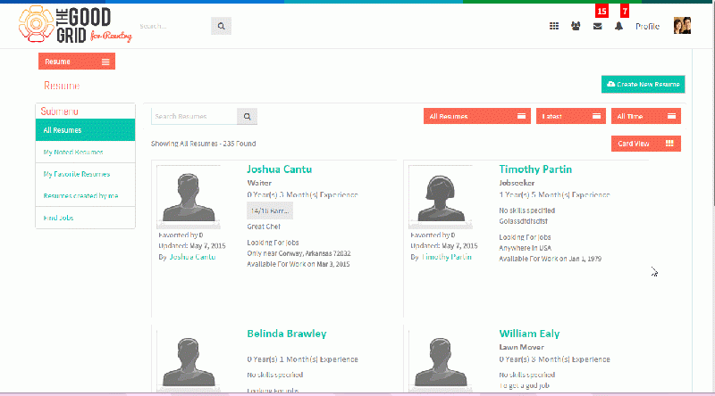Viewport: 715px width, 396px height.
Task: Click the top search magnifier button
Action: pos(221,26)
